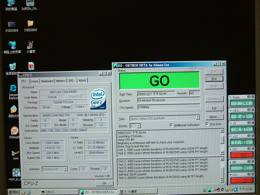The image size is (260, 195).
Task: Click the Core Speed value 1200.1 MHz
Action: point(53,143)
